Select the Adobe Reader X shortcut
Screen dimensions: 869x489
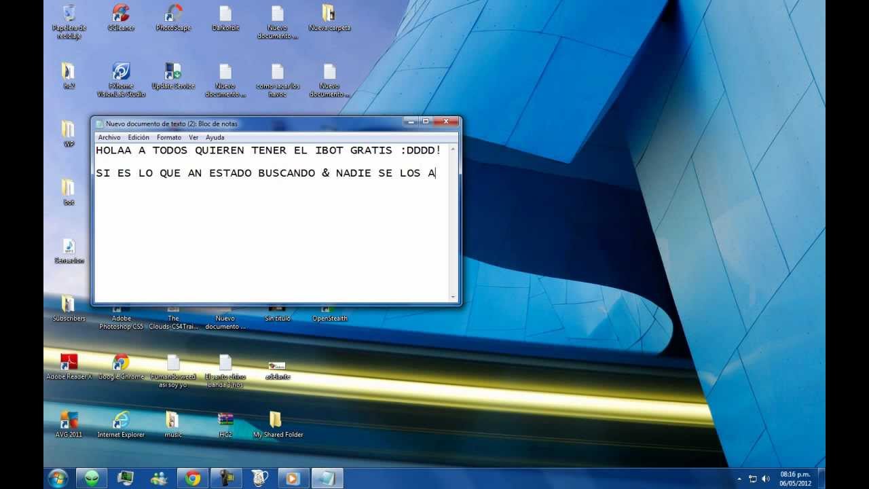pos(69,366)
